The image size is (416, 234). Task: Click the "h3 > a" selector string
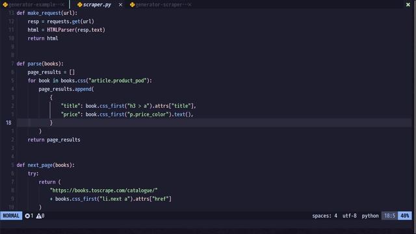138,106
